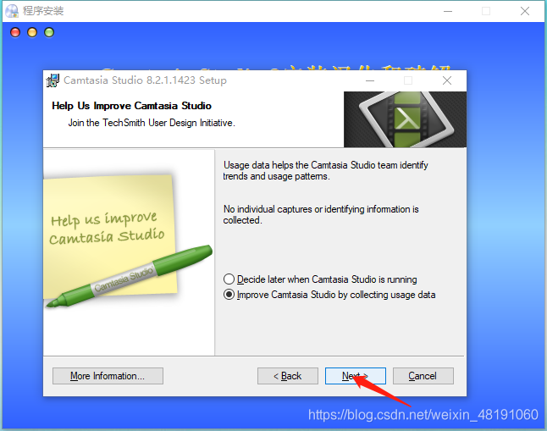Minimize the 程序安装 outer window
The height and width of the screenshot is (431, 547).
448,11
